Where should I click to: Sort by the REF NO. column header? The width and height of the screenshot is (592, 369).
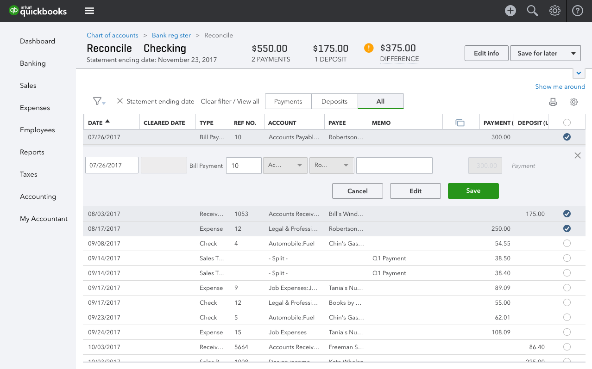(x=245, y=123)
